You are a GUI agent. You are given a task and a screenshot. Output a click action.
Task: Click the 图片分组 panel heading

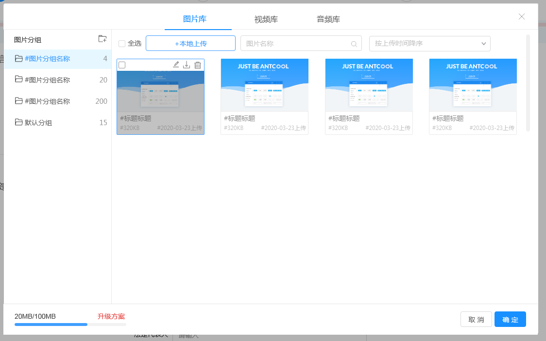(28, 40)
